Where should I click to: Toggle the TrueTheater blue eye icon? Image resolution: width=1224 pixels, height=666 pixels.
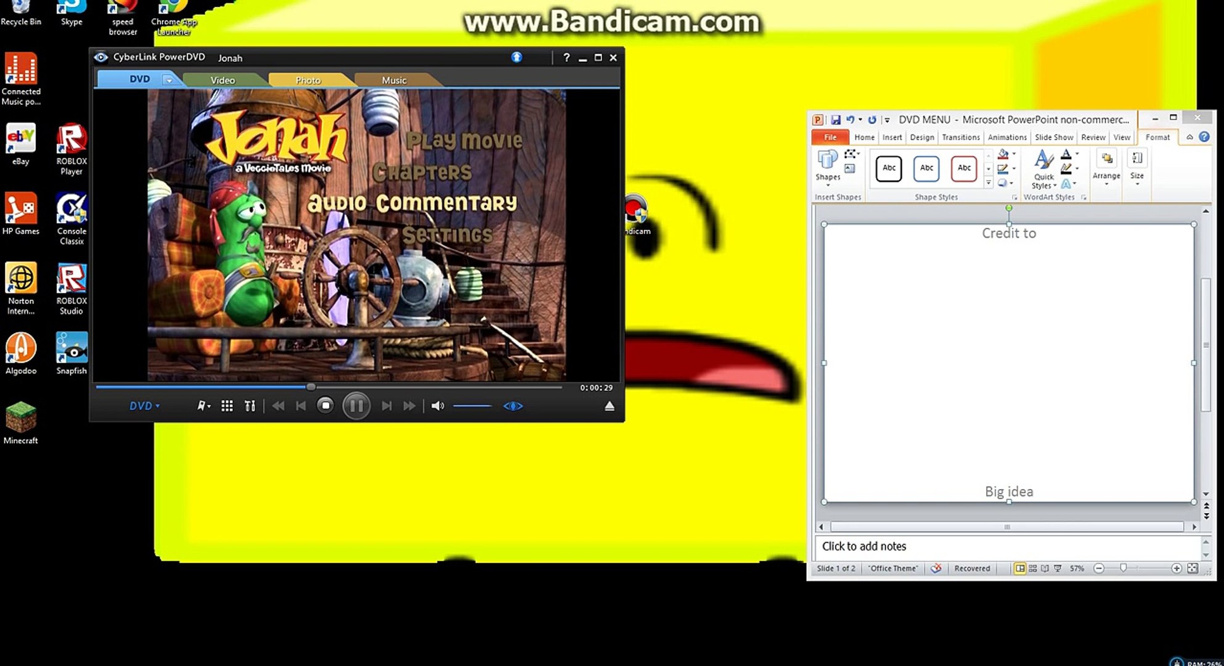point(513,406)
